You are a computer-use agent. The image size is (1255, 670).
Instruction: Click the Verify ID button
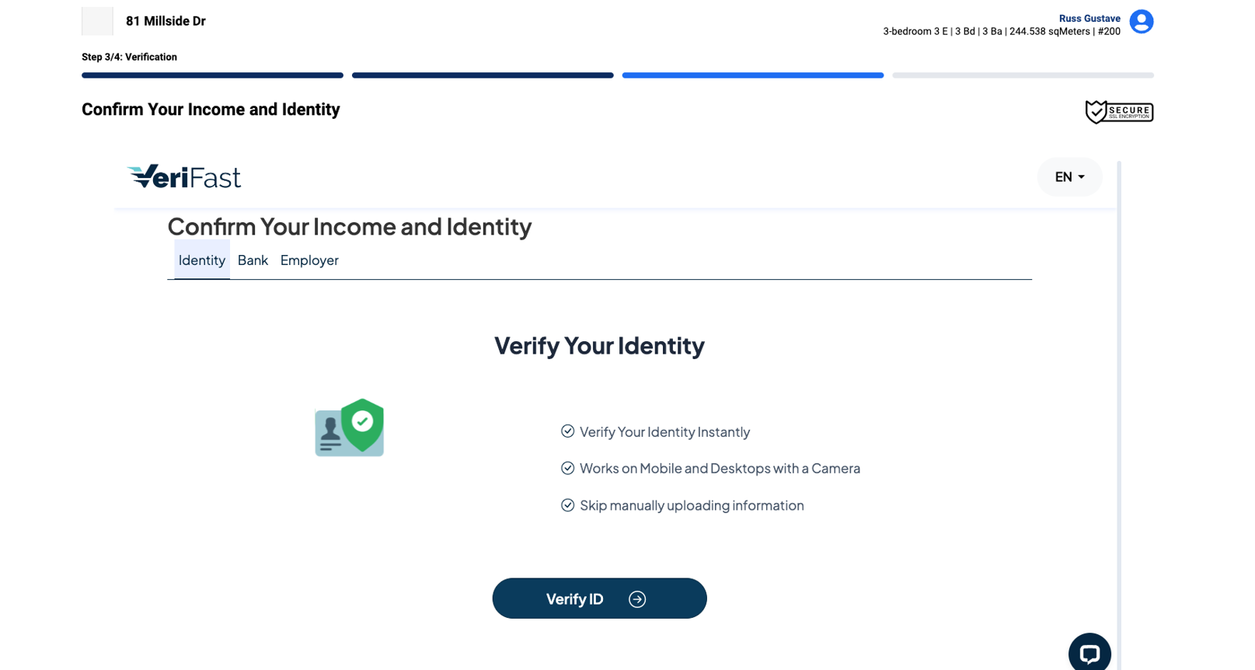click(x=599, y=598)
